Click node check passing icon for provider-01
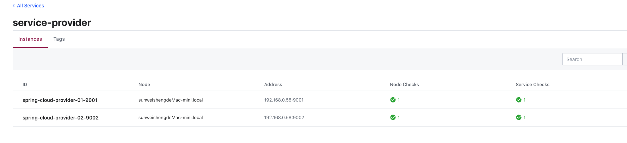 tap(393, 100)
